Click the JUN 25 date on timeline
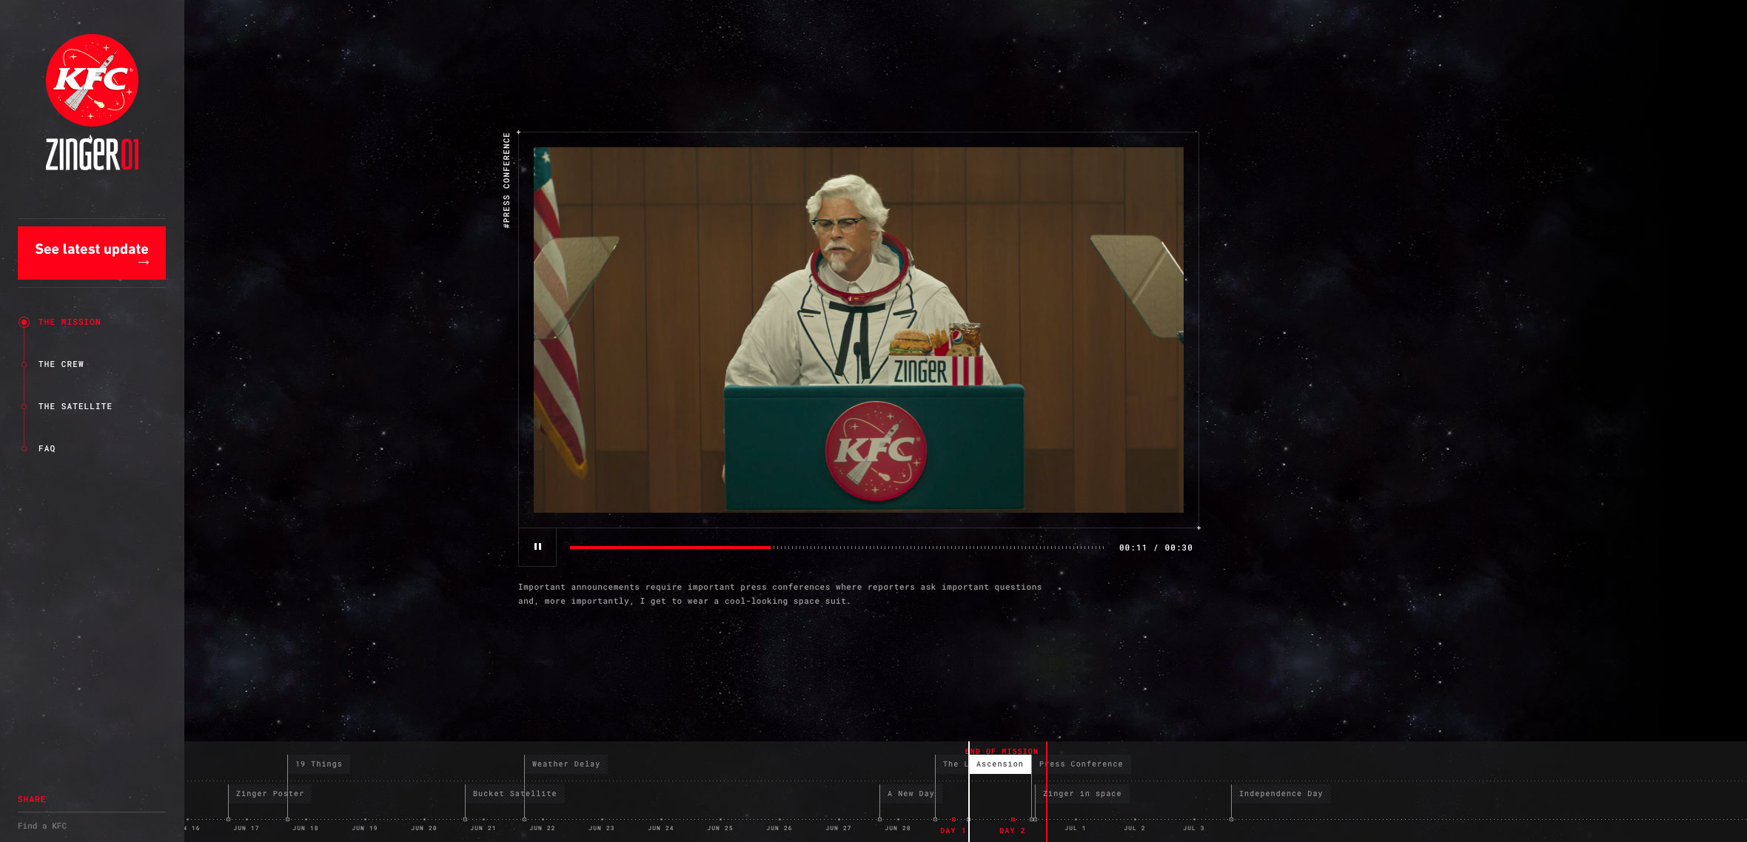Viewport: 1747px width, 842px height. pos(720,829)
